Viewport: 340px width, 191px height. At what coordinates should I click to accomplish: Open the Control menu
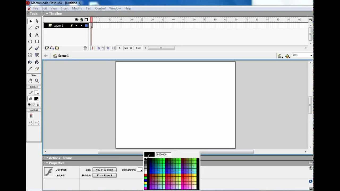[100, 8]
